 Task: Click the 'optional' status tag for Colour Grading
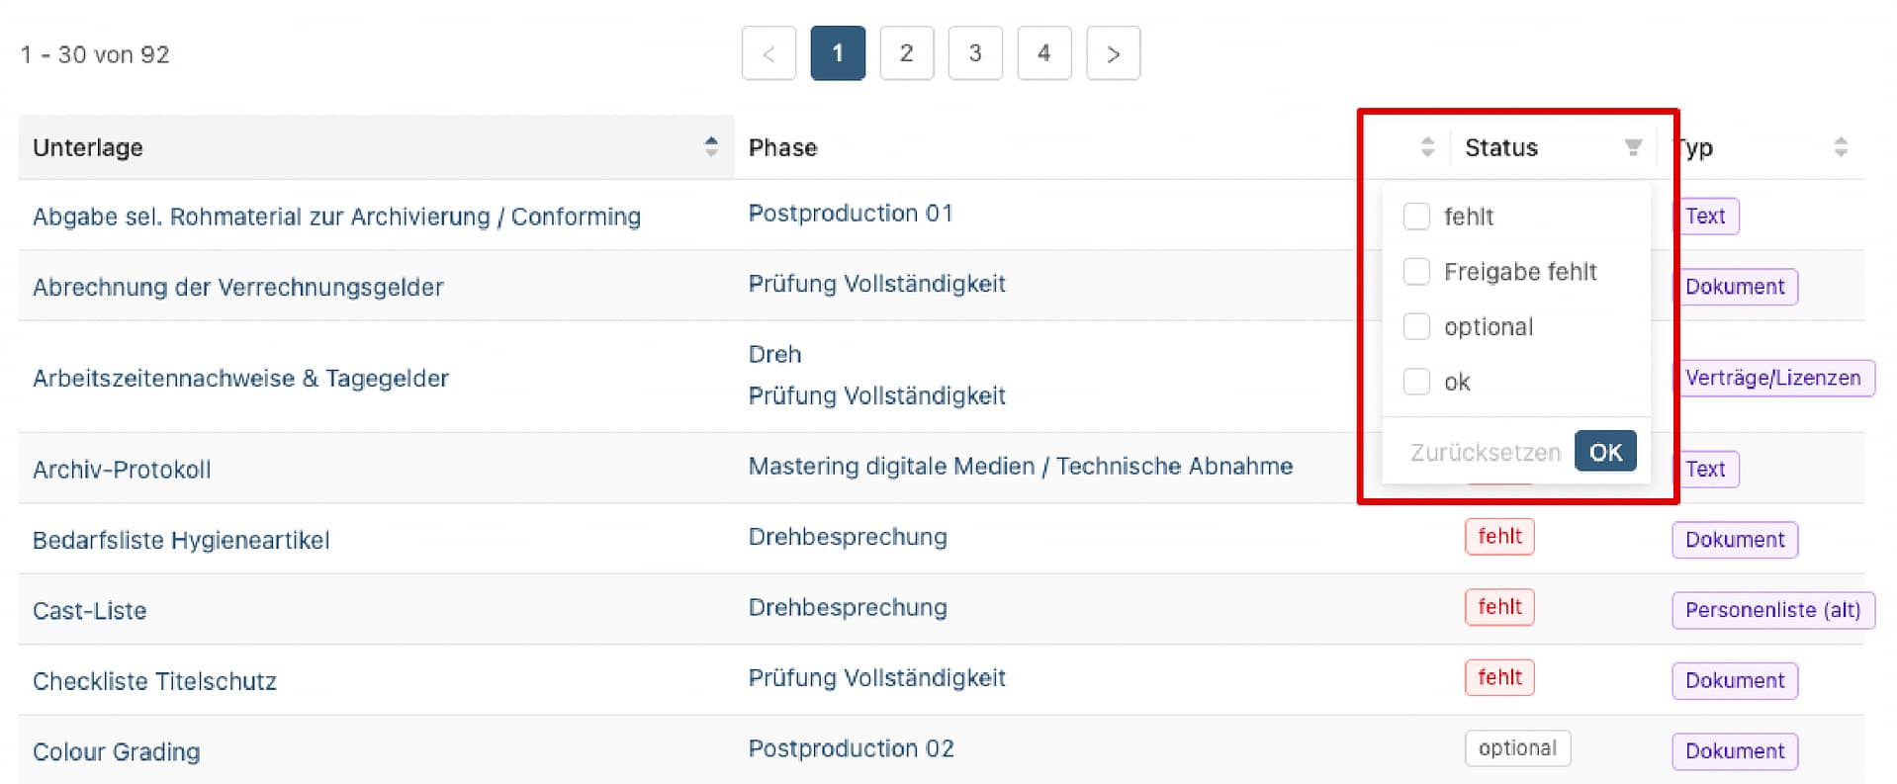point(1516,748)
